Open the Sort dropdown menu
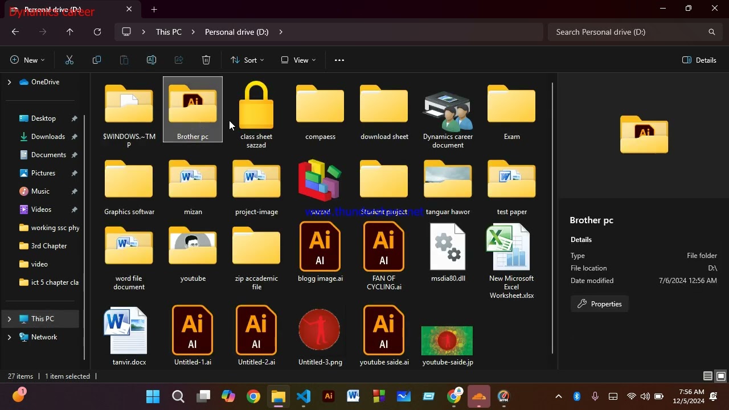The image size is (729, 410). tap(247, 60)
